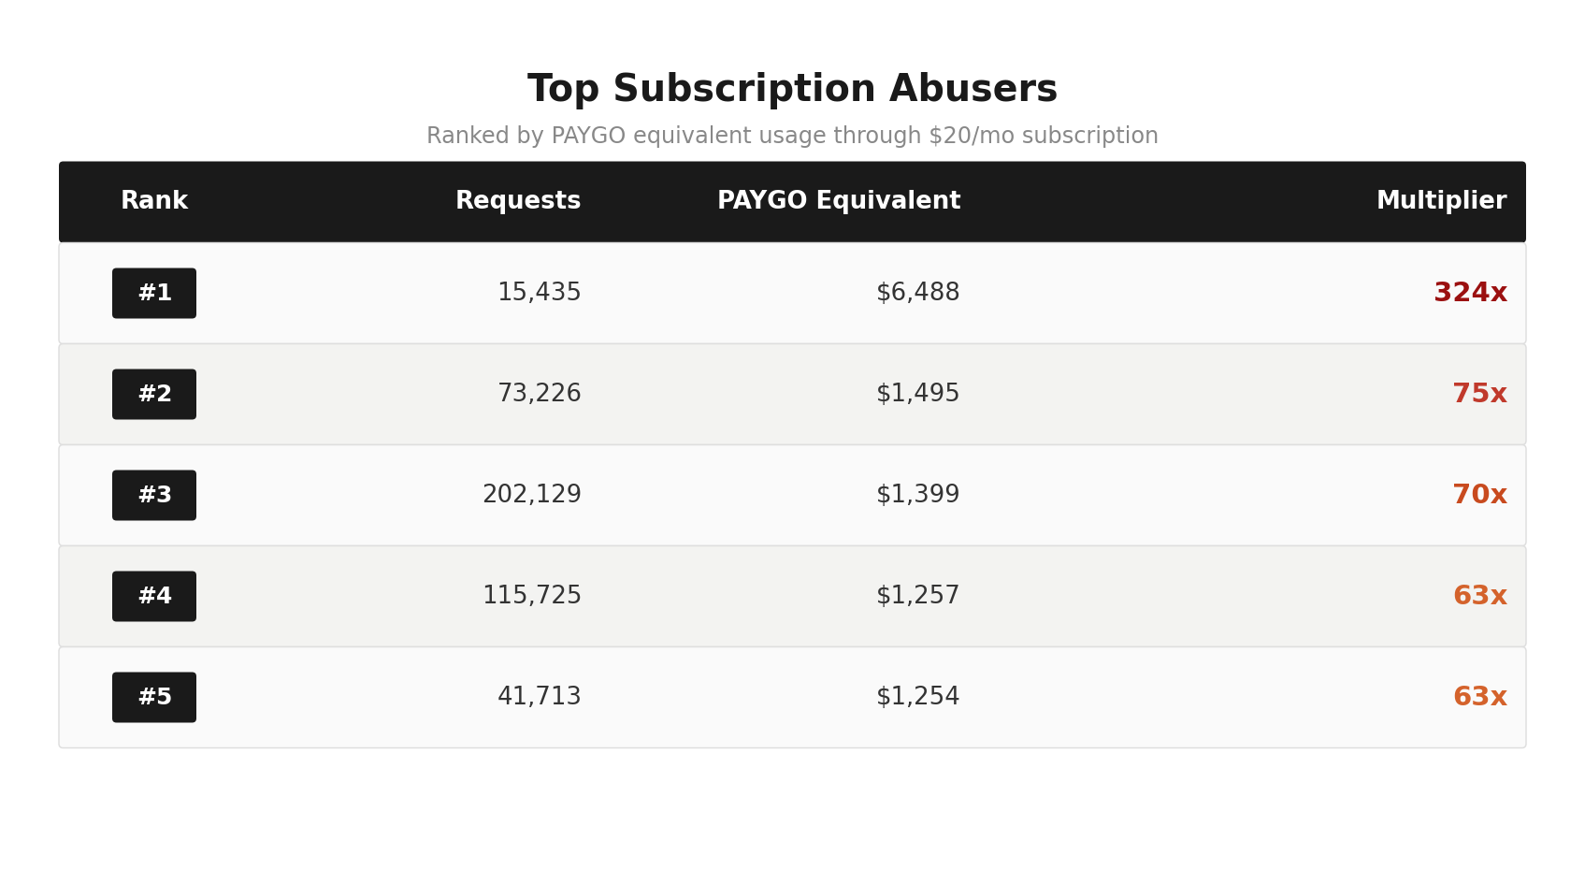Click the Rank column header
1585x884 pixels.
click(x=154, y=201)
